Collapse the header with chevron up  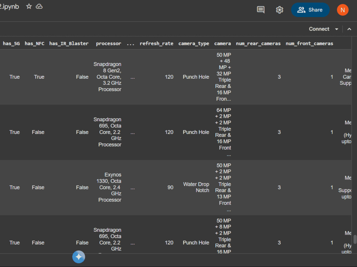[x=349, y=29]
